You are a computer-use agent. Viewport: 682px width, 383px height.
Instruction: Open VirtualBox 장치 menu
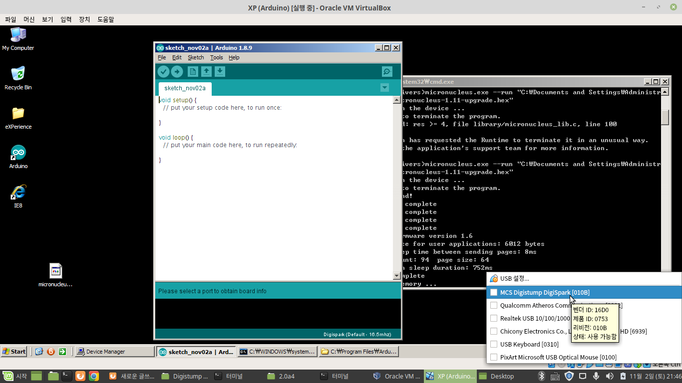(x=84, y=19)
